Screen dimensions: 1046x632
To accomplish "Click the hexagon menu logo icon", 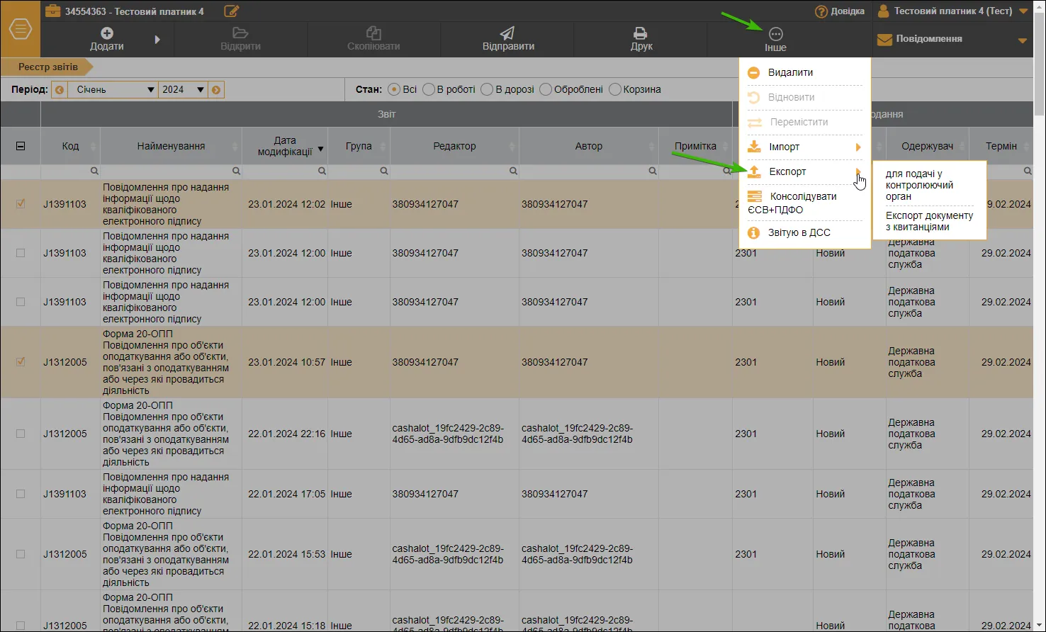I will pos(21,29).
